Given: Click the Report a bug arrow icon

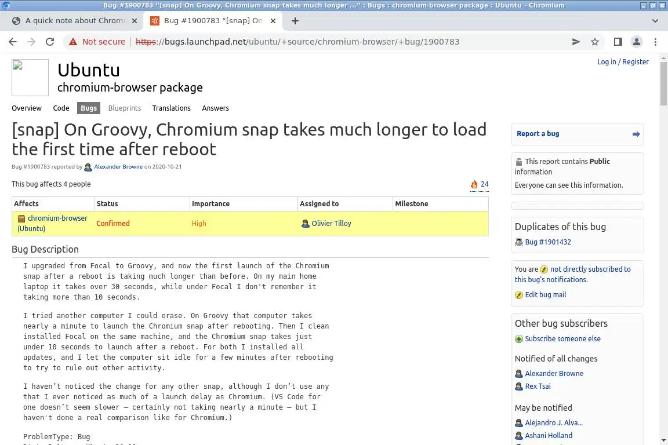Looking at the screenshot, I should click(x=636, y=134).
